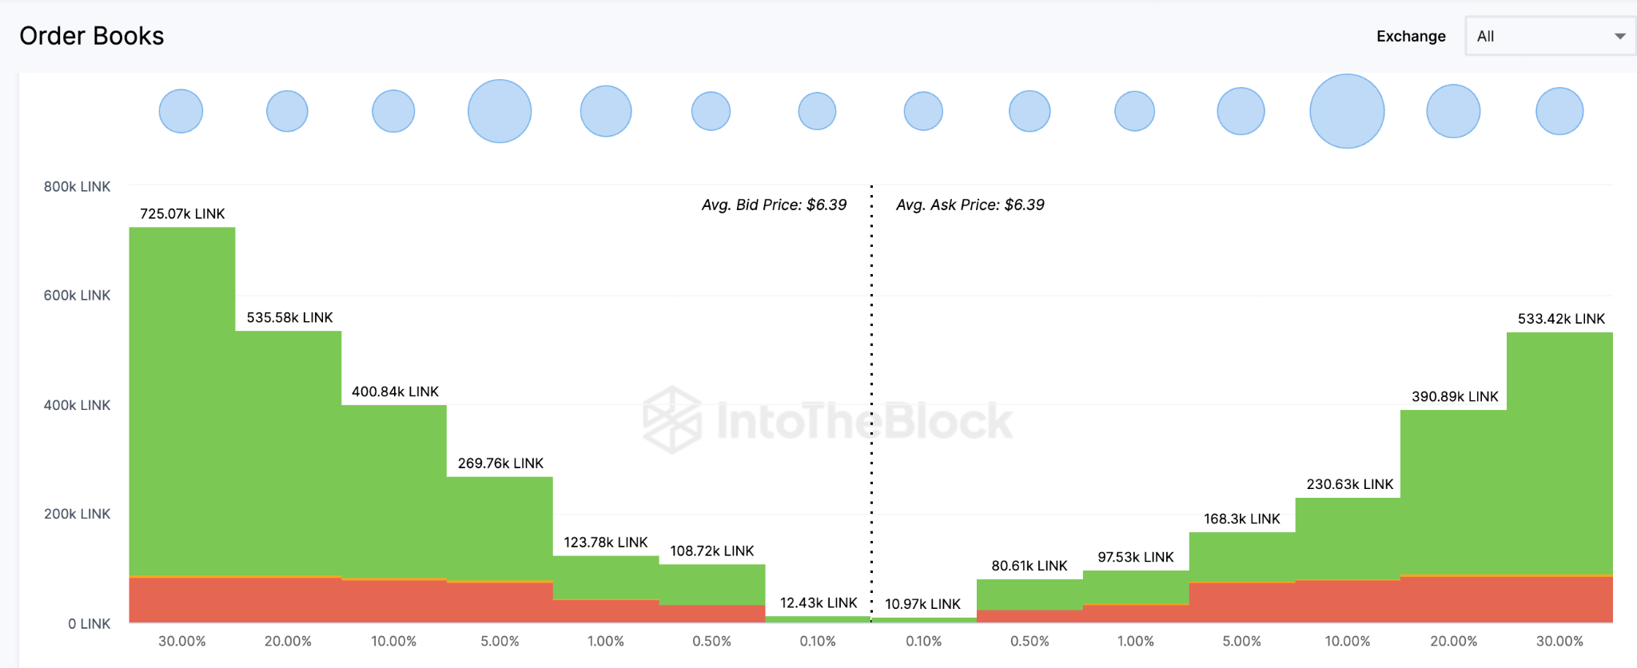Click the IntoTheBlock cube logo watermark
This screenshot has width=1637, height=668.
[672, 420]
